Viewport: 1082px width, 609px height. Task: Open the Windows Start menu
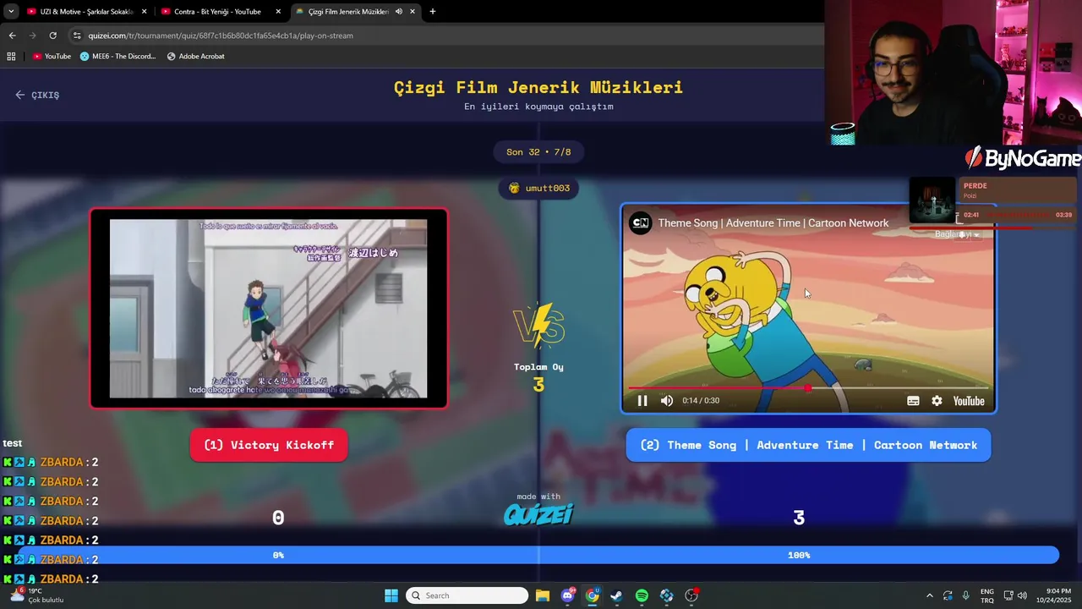click(391, 595)
